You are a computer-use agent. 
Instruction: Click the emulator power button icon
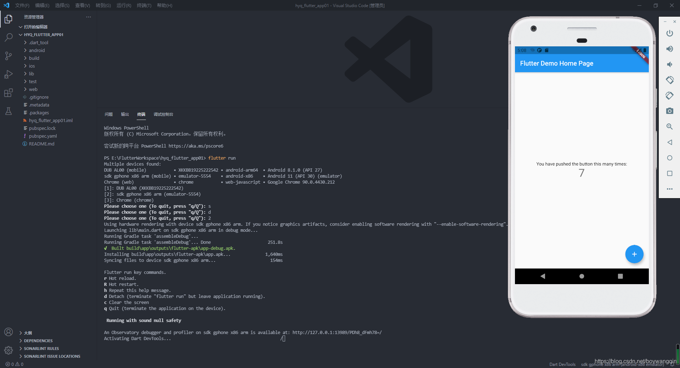point(669,33)
